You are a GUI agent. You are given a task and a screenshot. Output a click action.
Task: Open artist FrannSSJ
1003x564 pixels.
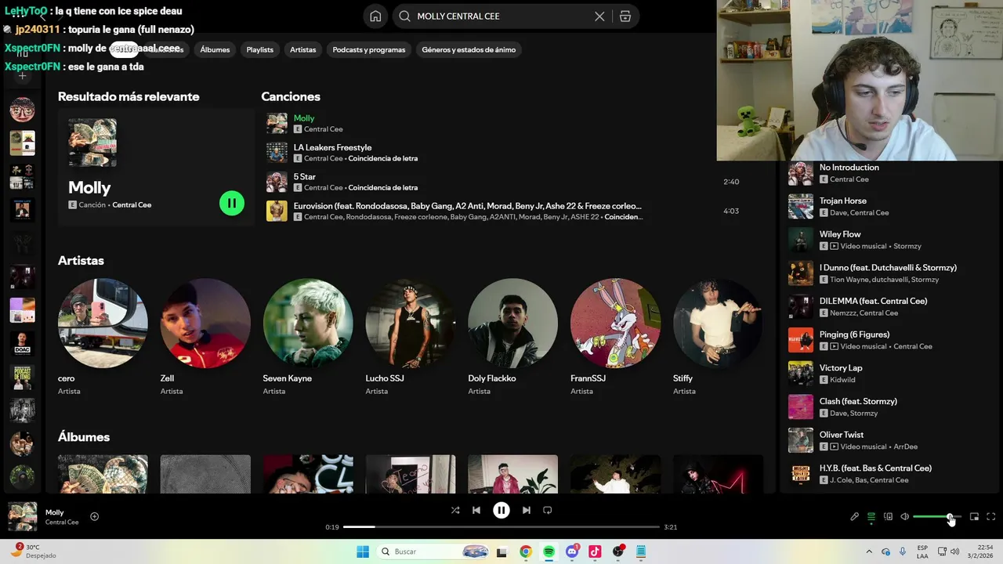(x=616, y=323)
